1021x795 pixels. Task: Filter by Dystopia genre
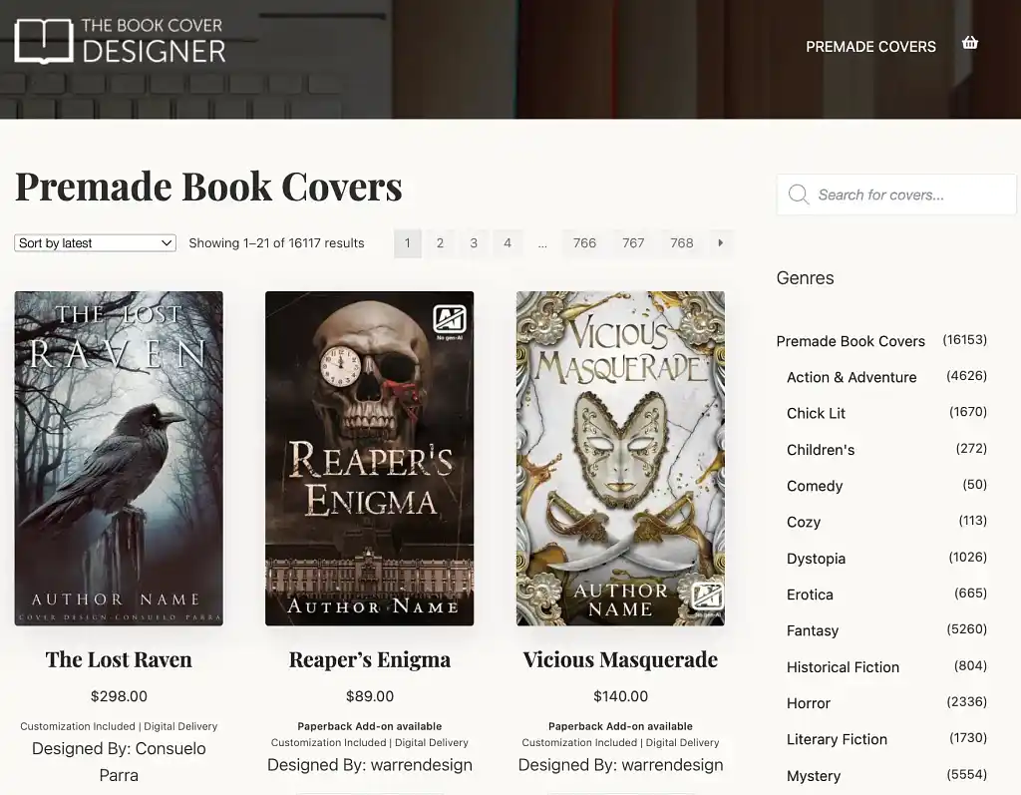tap(816, 559)
